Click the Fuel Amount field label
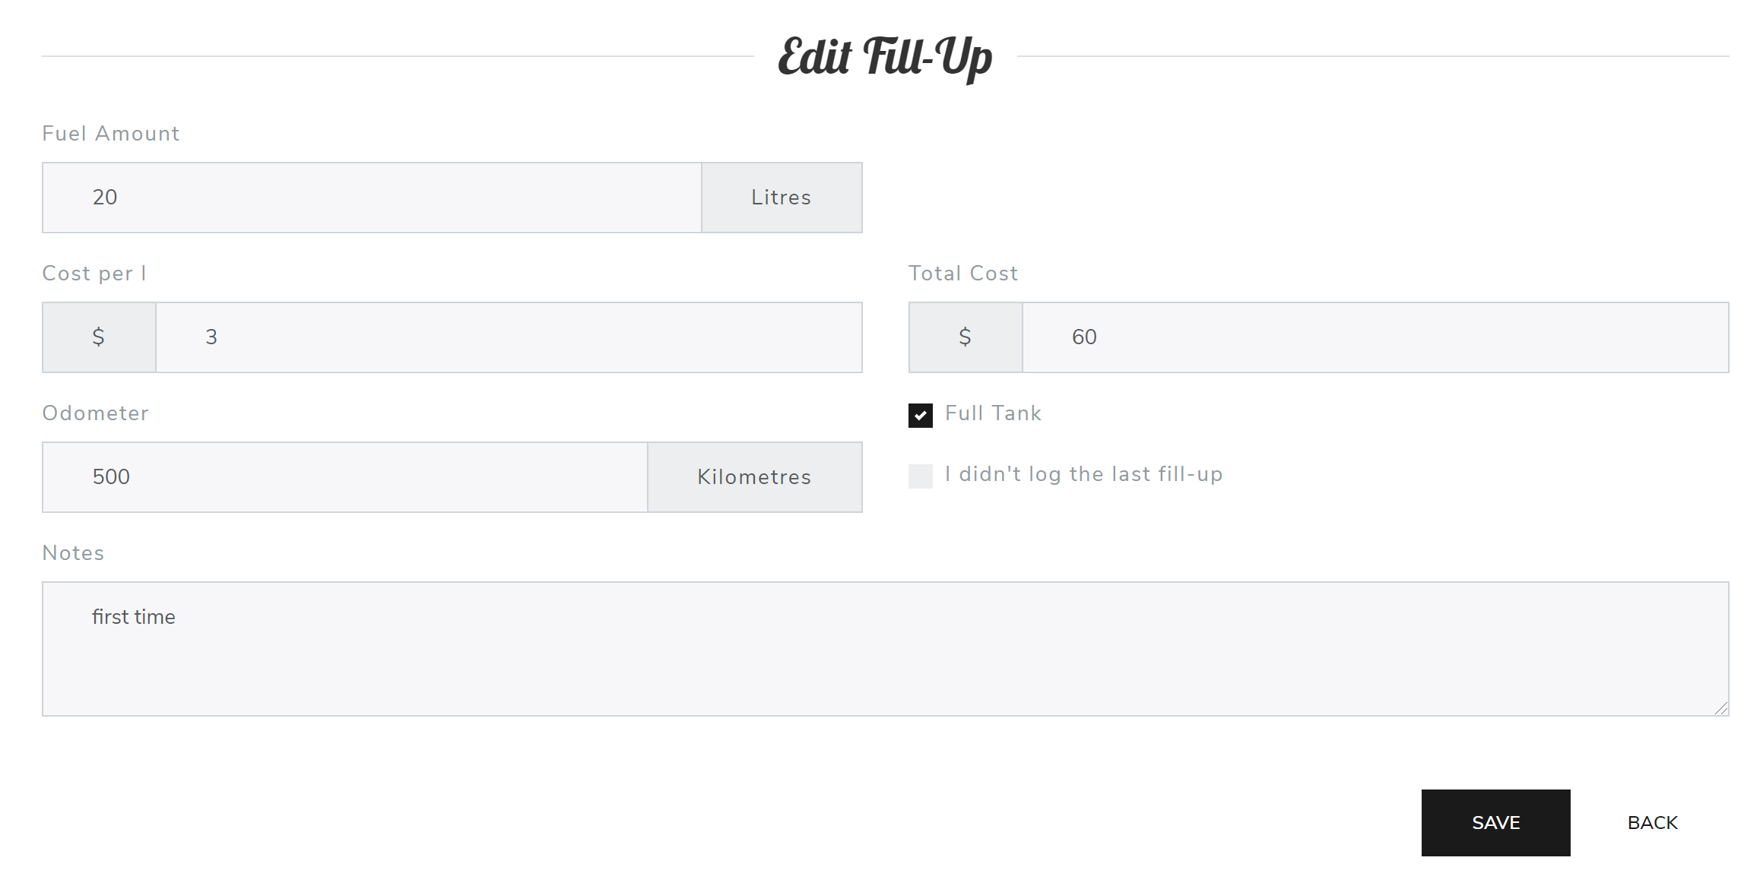This screenshot has width=1763, height=886. (x=111, y=134)
